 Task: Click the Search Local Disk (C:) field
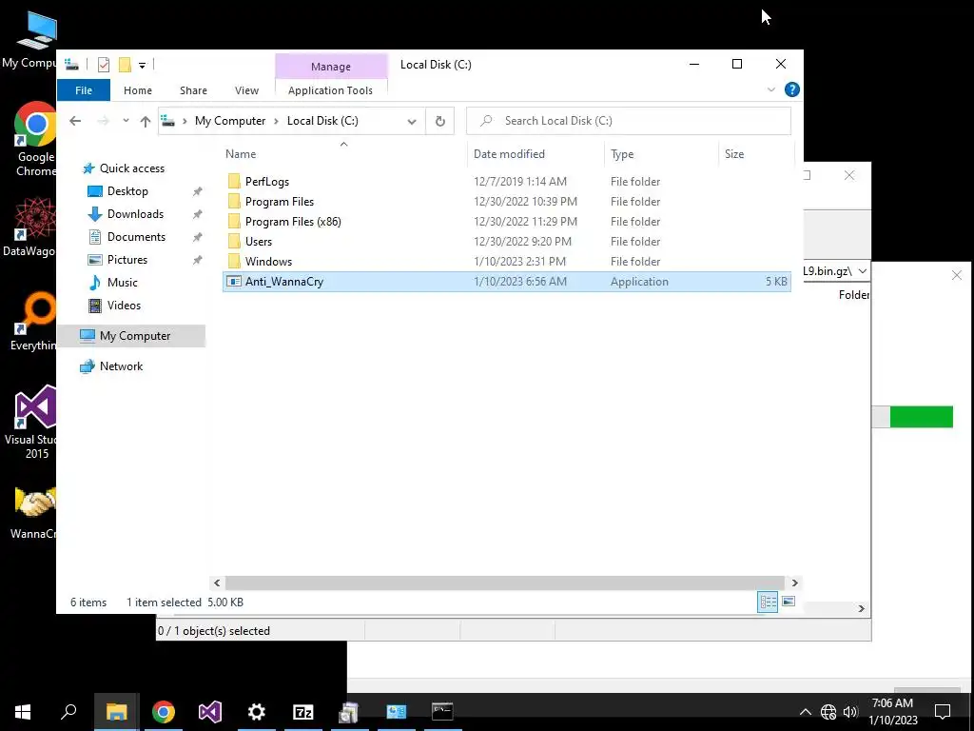tap(628, 121)
